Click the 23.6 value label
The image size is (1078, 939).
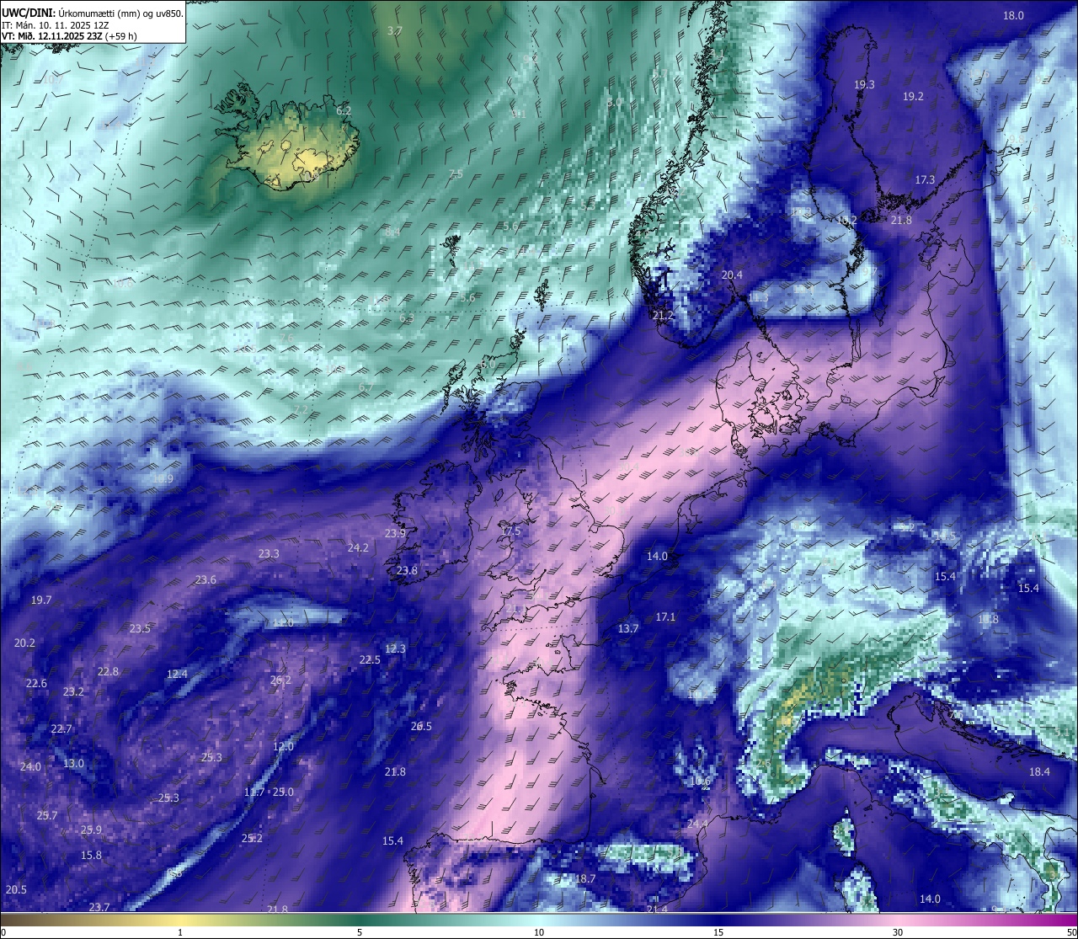[205, 579]
